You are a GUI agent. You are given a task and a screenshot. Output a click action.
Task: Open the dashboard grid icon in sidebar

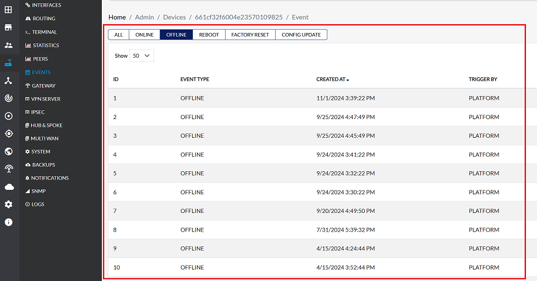point(8,10)
